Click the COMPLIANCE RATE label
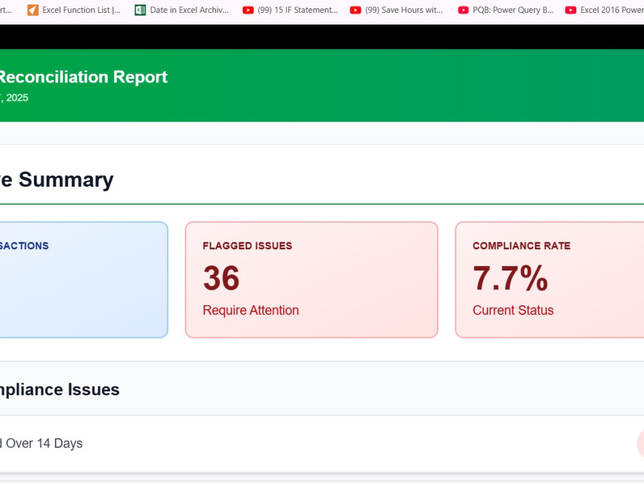Image resolution: width=644 pixels, height=483 pixels. 522,245
